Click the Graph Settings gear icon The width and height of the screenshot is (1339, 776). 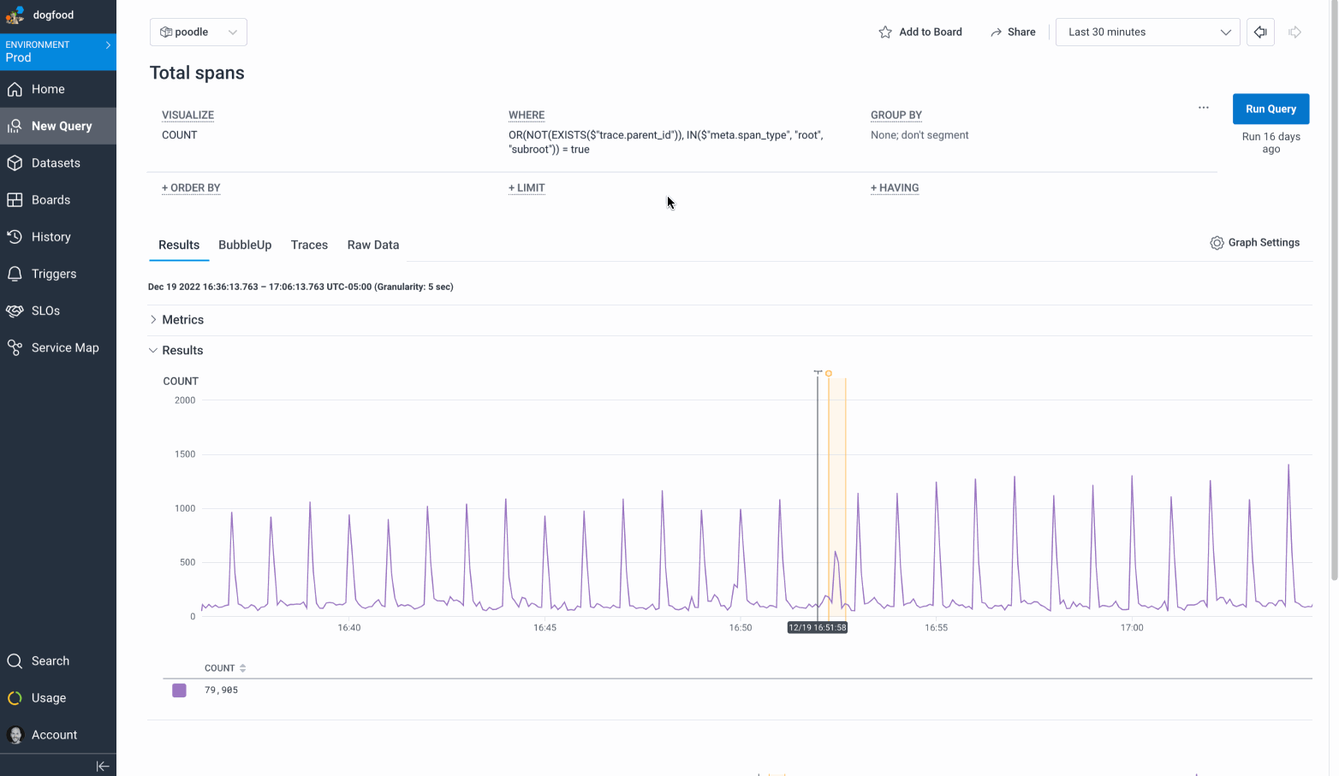[1217, 243]
